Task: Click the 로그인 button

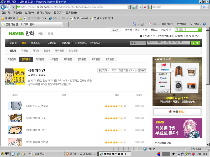Action: coord(115,30)
